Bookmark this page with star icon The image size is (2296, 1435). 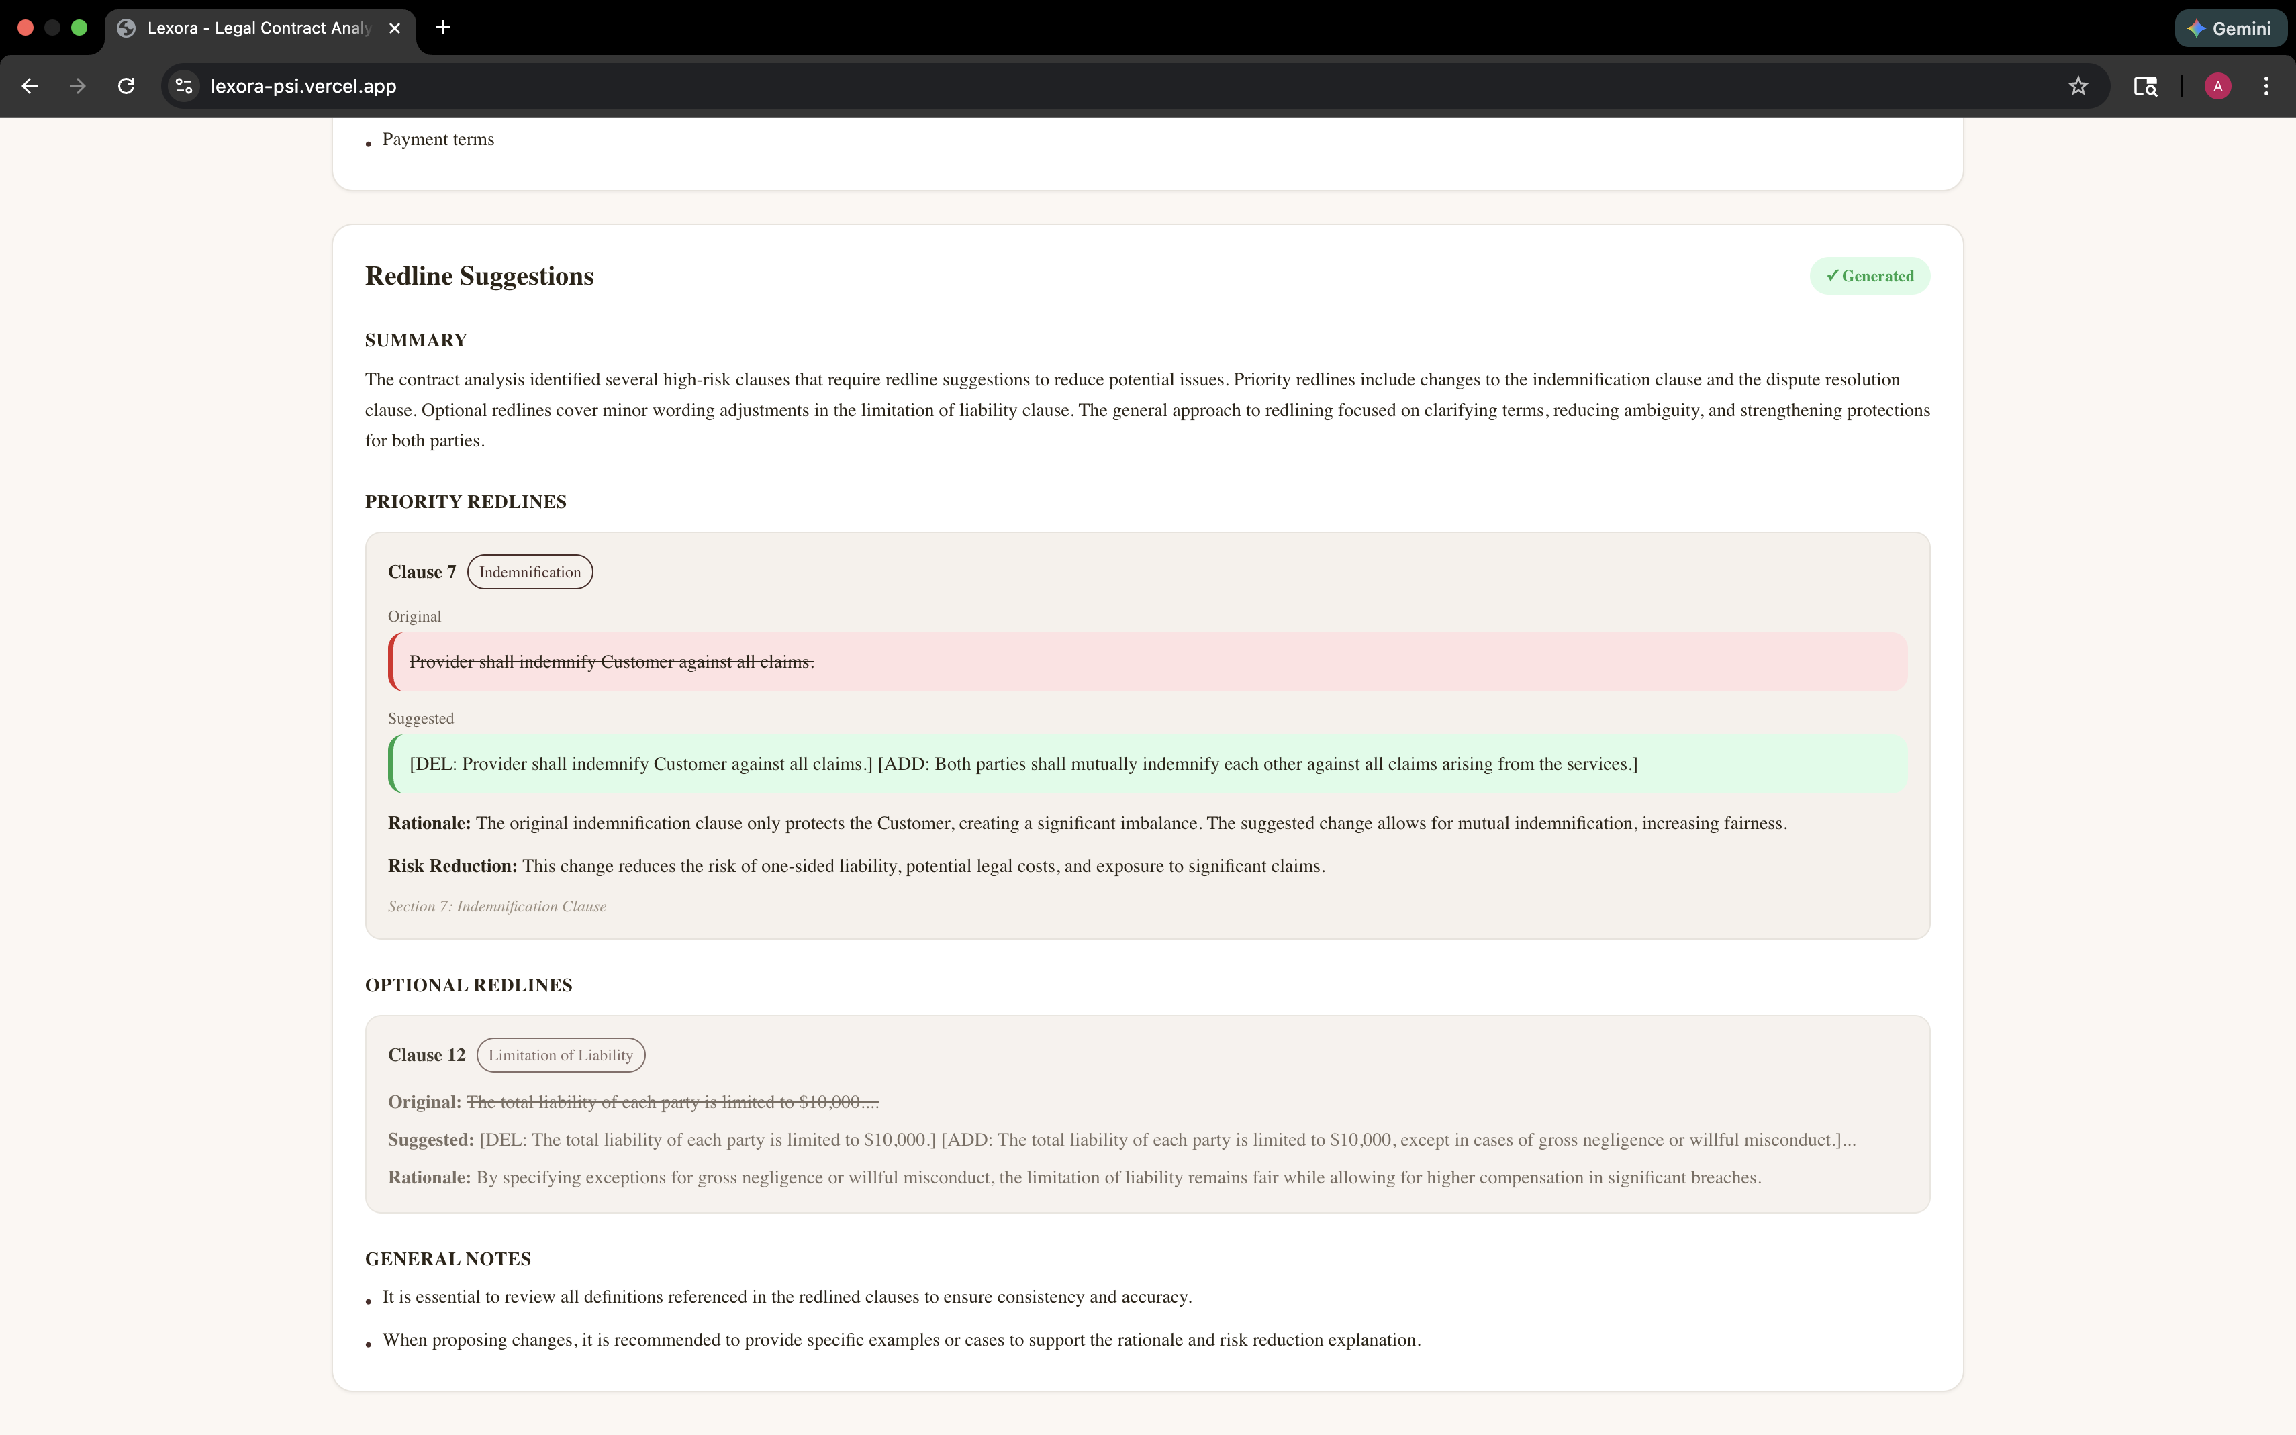coord(2078,87)
